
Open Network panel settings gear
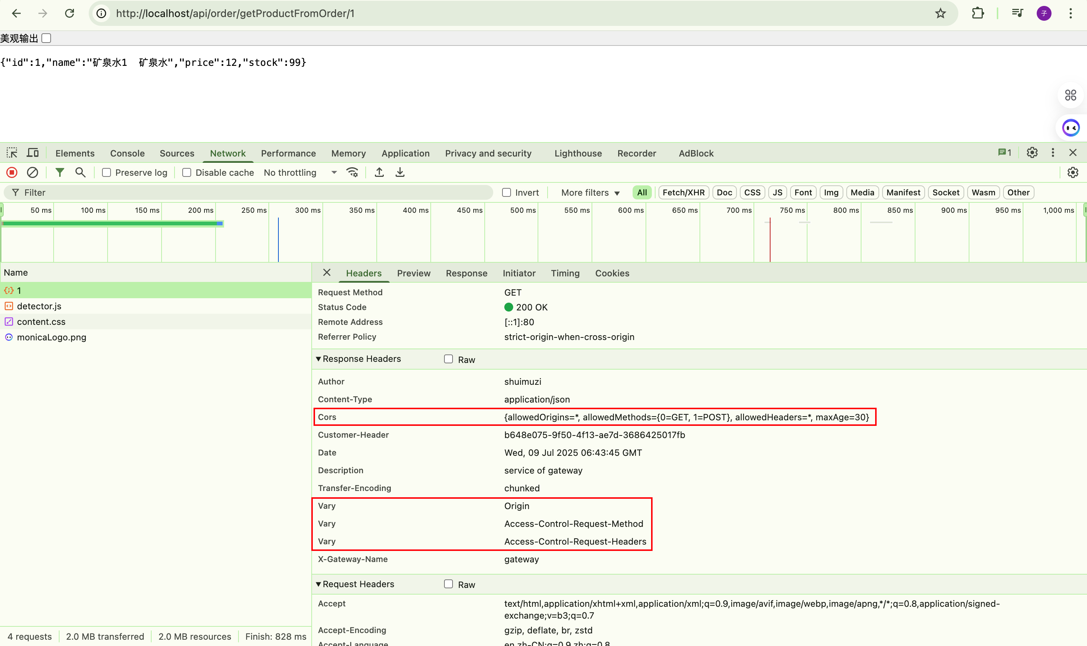[x=1073, y=172]
